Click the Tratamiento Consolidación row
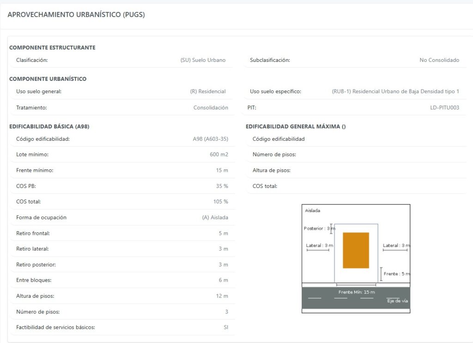The width and height of the screenshot is (473, 343). click(122, 108)
